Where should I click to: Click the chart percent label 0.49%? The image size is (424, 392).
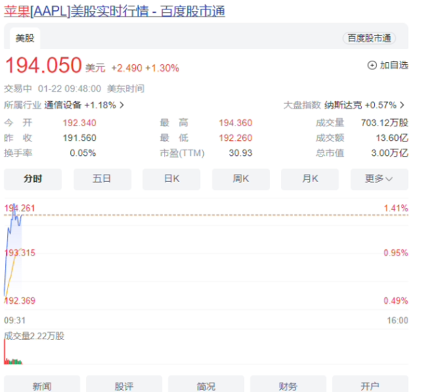pos(396,300)
